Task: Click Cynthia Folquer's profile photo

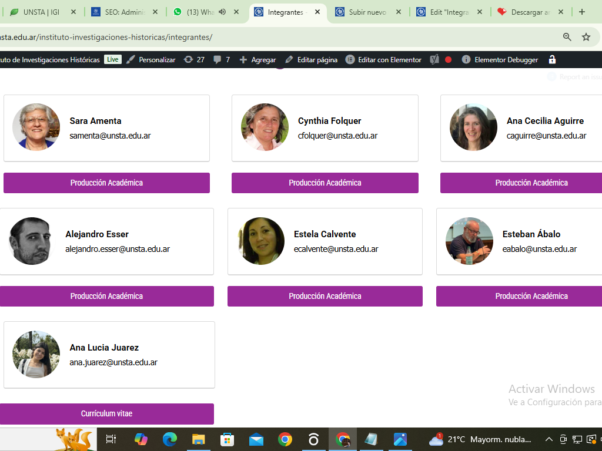Action: (x=265, y=127)
